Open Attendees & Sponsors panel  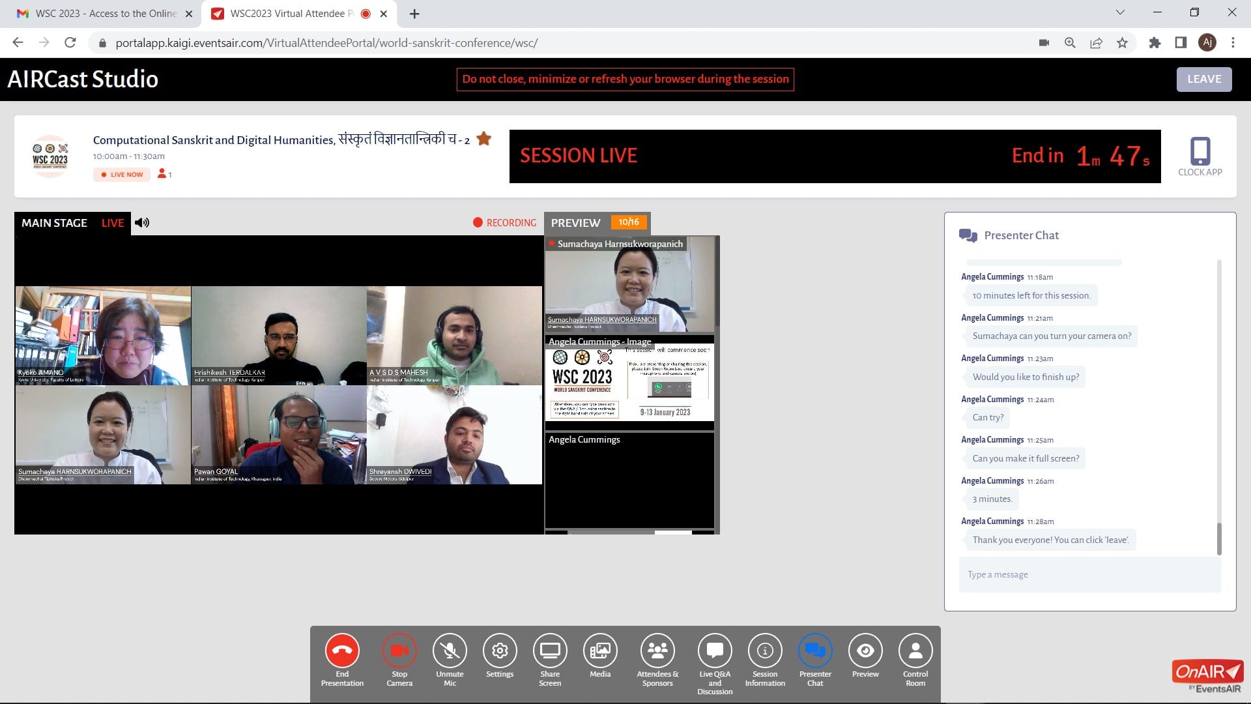(657, 651)
